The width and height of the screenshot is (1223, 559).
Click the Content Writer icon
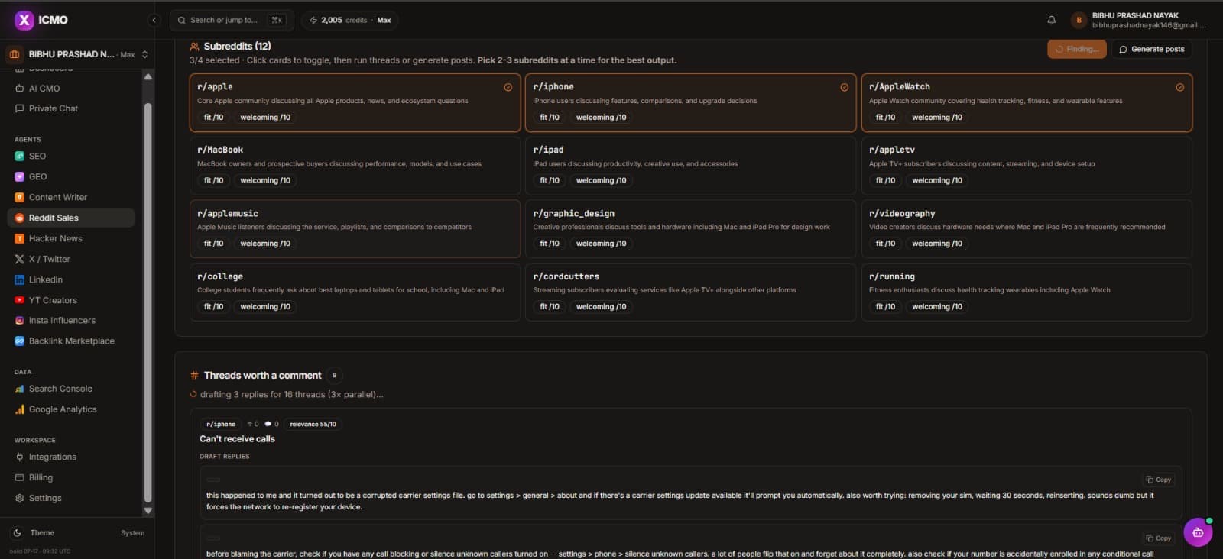tap(20, 197)
